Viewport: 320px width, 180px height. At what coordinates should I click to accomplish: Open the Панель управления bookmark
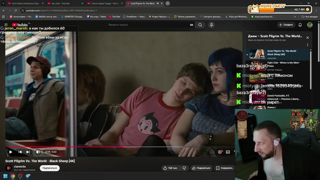(185, 17)
